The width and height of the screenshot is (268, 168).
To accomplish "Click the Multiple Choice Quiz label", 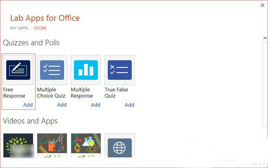I will coord(51,93).
